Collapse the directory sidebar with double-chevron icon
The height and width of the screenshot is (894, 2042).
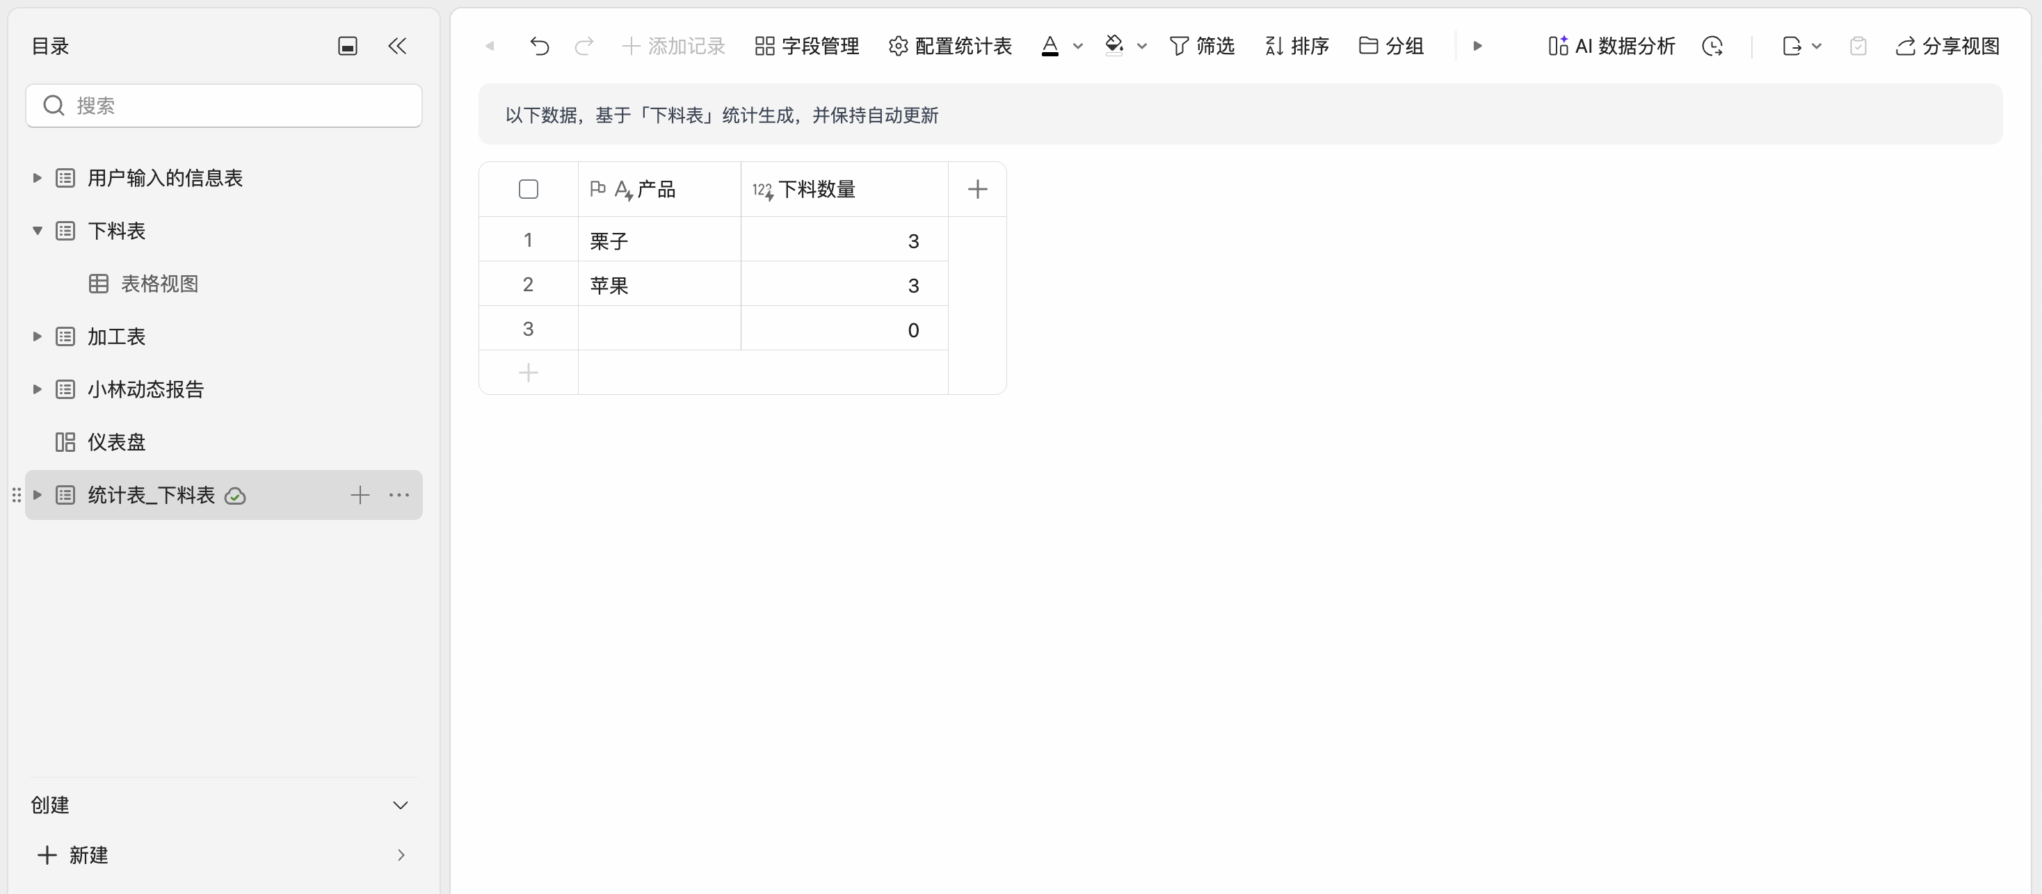[x=397, y=46]
